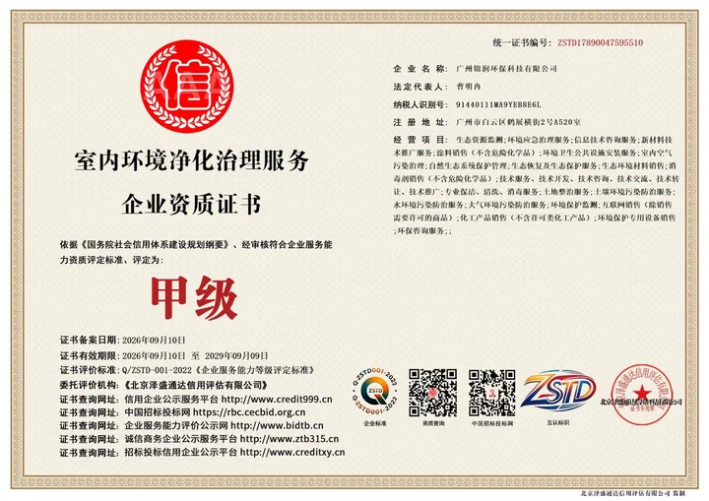Click the 经营项目 label
Image resolution: width=709 pixels, height=501 pixels.
click(x=420, y=140)
